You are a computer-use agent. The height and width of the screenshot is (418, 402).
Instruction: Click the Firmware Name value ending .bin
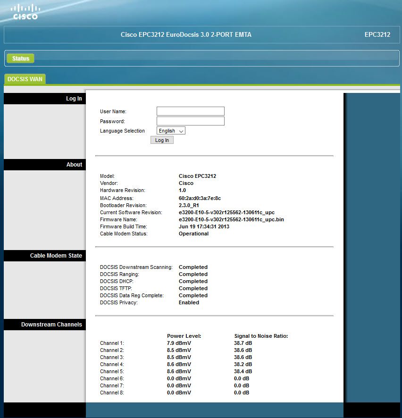(x=231, y=219)
